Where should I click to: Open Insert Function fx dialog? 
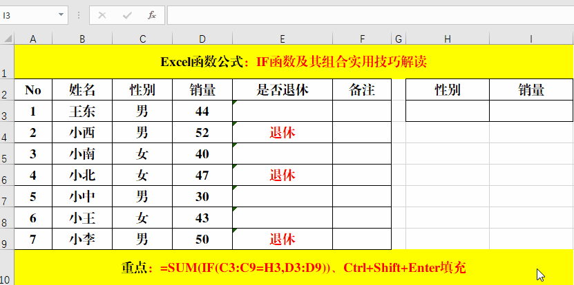click(x=151, y=15)
